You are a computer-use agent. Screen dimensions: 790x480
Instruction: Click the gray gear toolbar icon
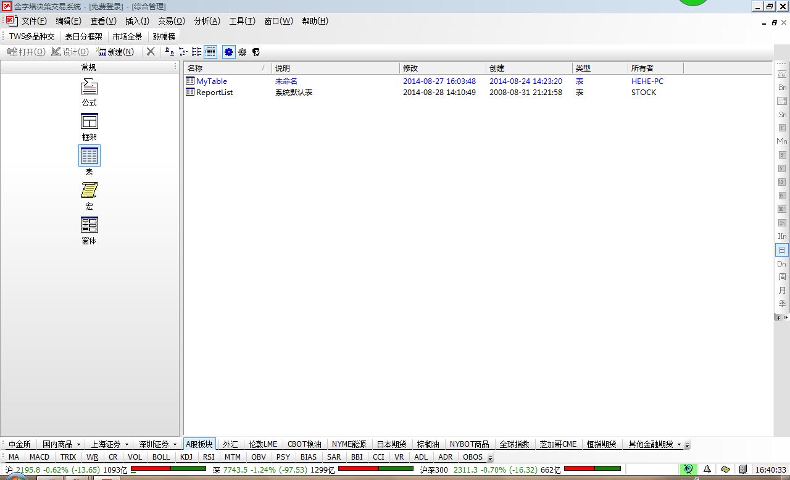[x=243, y=52]
